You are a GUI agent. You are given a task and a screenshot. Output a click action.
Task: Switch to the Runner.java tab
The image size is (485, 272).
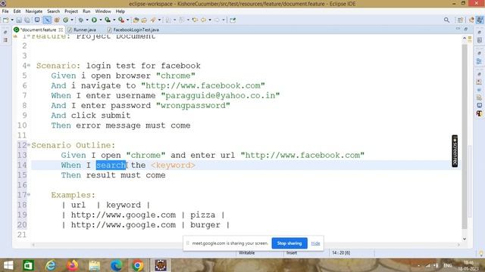(85, 30)
